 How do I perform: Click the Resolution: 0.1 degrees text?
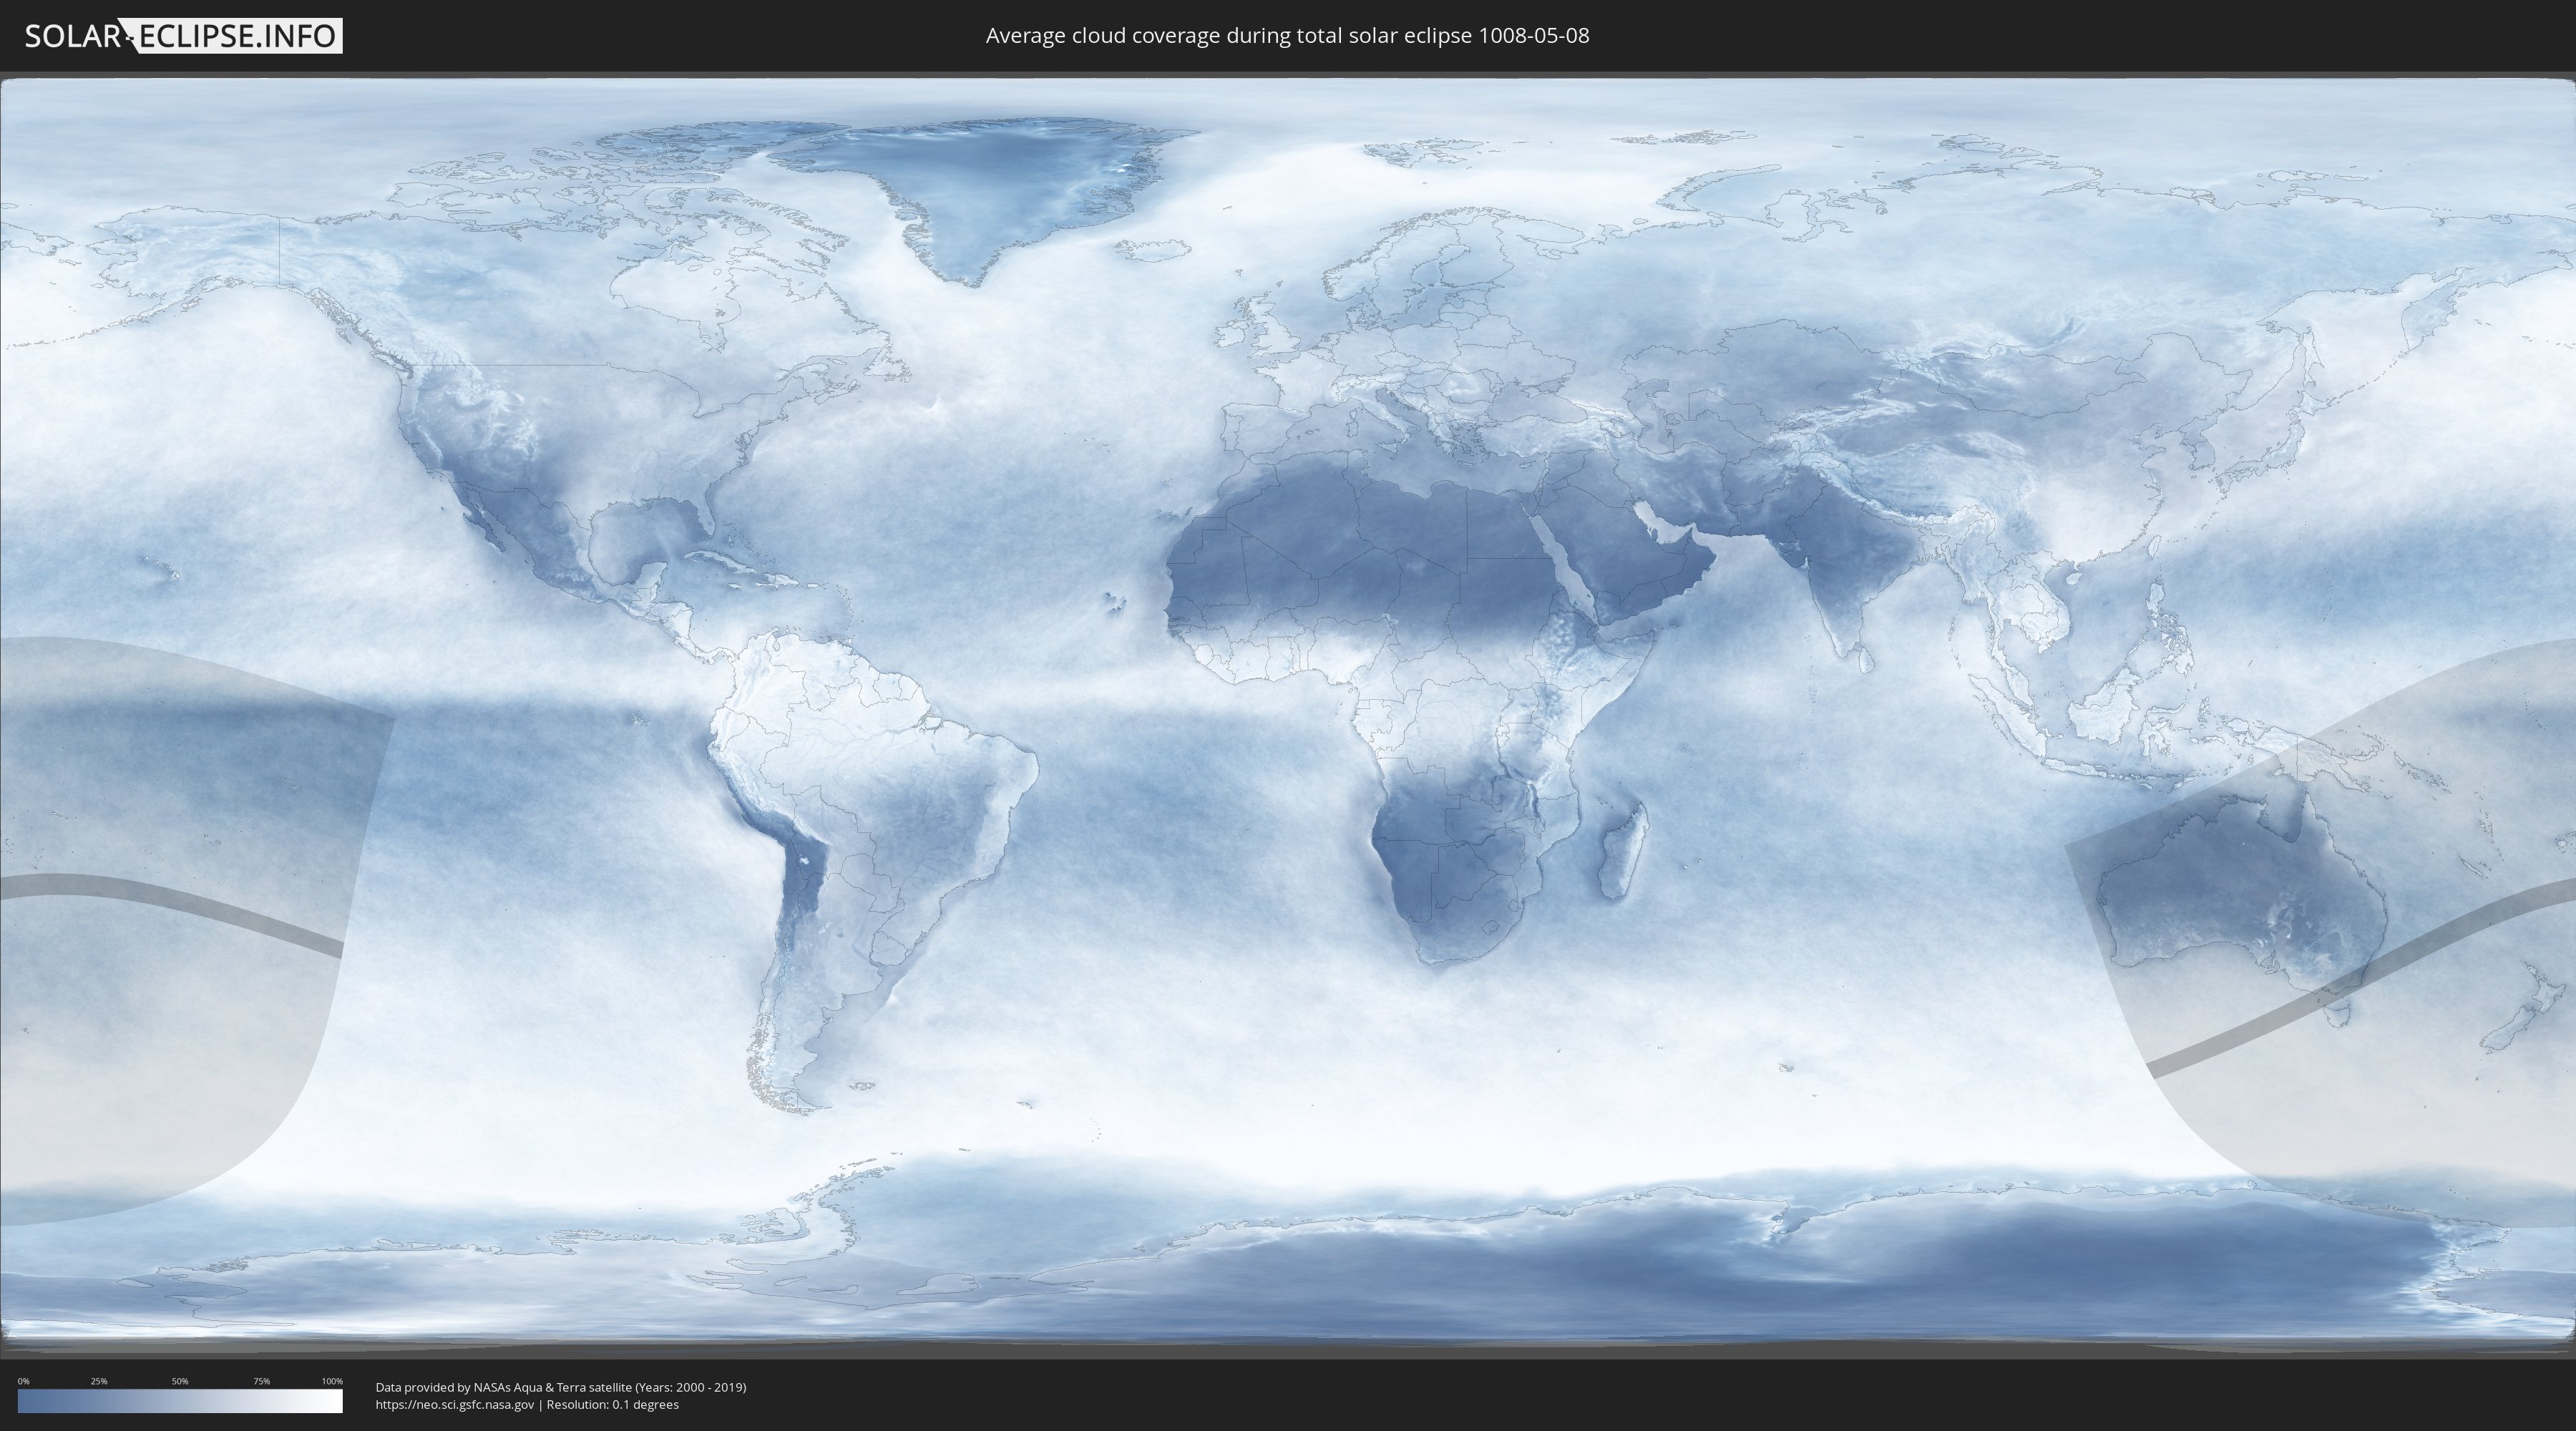(x=612, y=1404)
